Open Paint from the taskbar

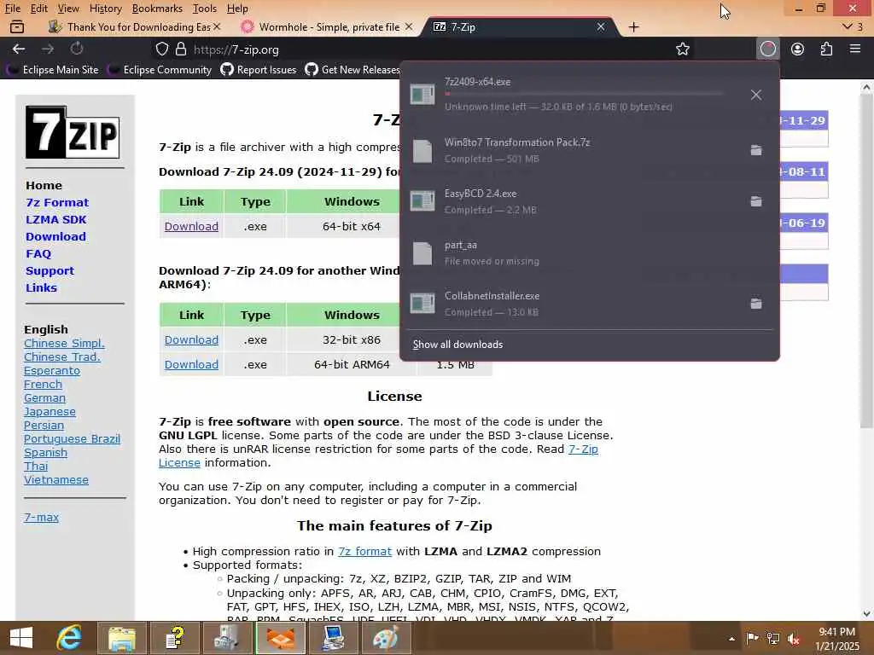tap(386, 638)
